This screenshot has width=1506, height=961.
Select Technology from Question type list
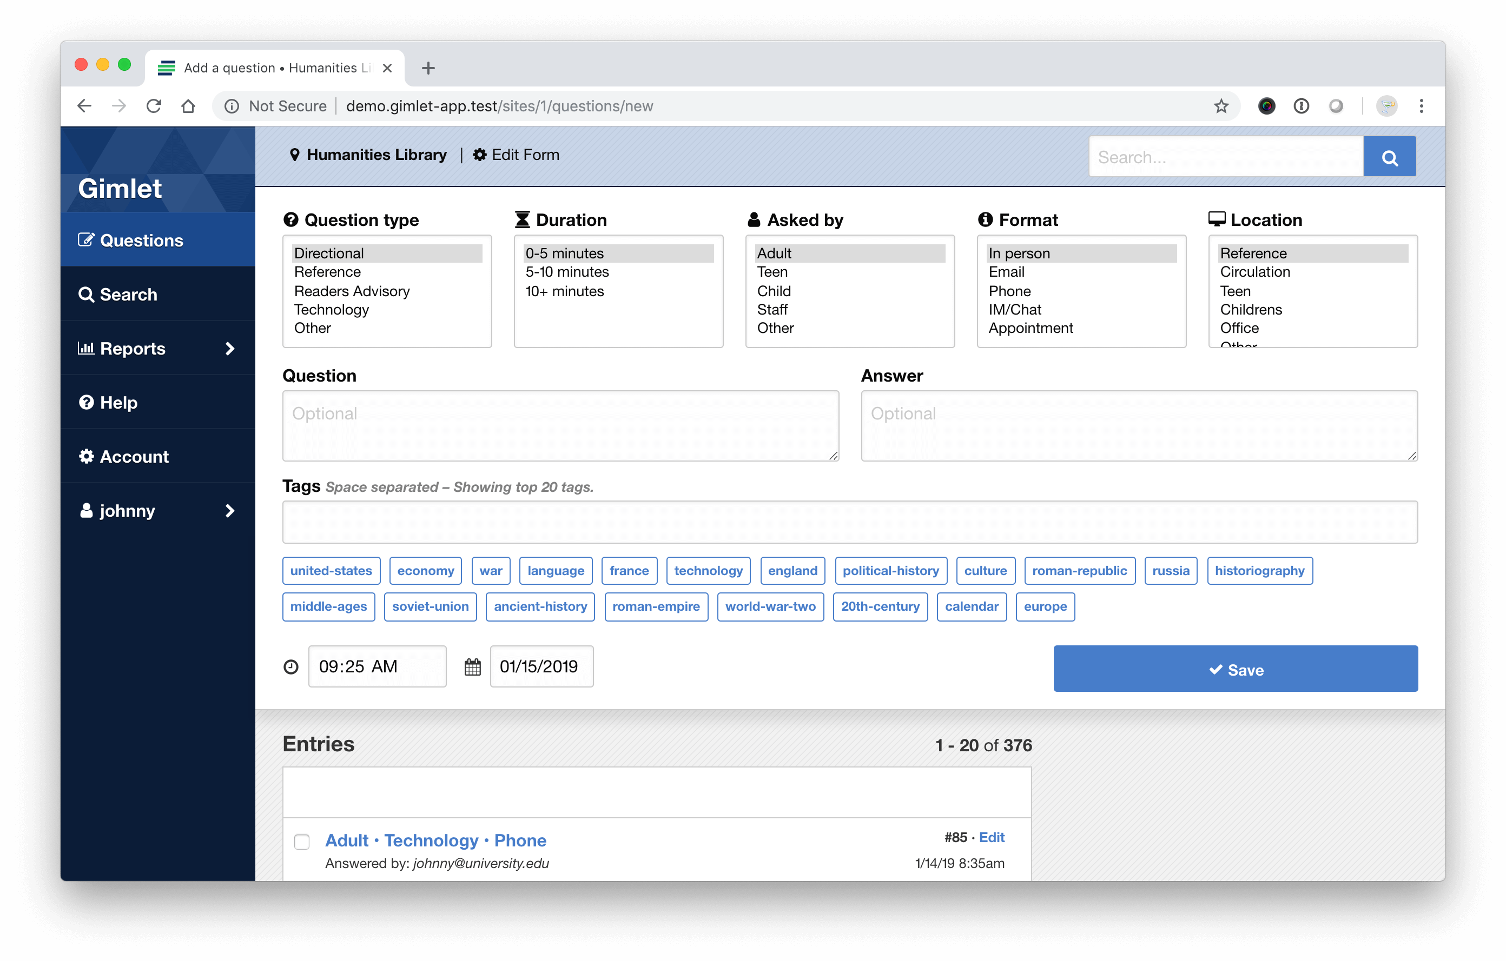tap(333, 309)
